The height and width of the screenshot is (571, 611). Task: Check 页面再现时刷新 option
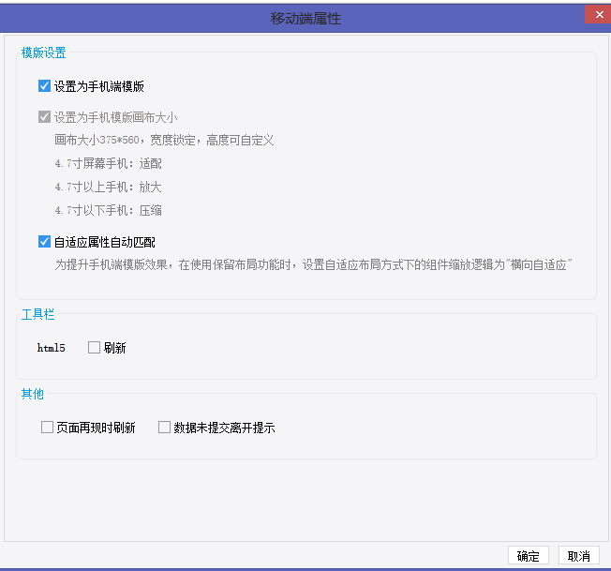coord(47,427)
